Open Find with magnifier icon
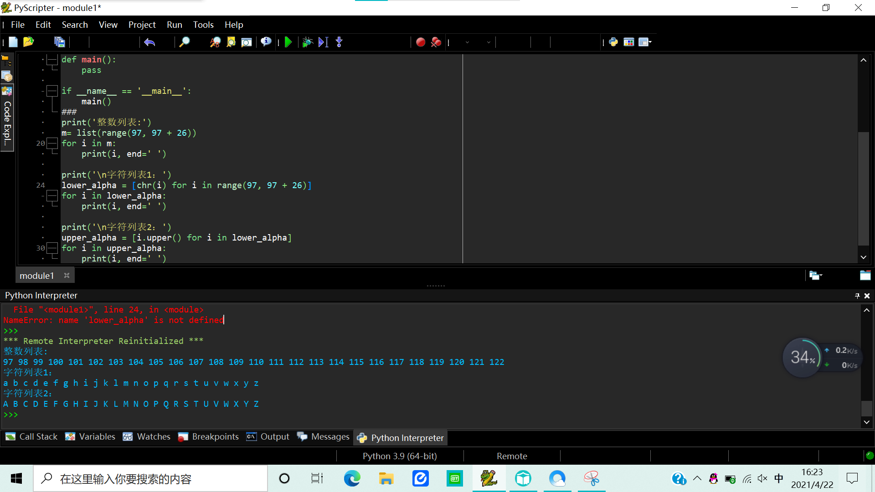This screenshot has width=875, height=492. coord(184,42)
